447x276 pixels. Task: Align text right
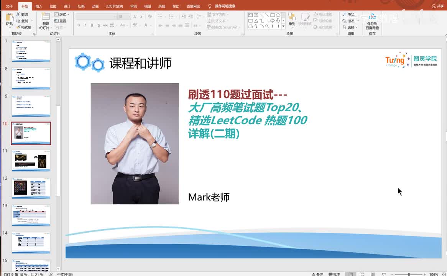174,25
